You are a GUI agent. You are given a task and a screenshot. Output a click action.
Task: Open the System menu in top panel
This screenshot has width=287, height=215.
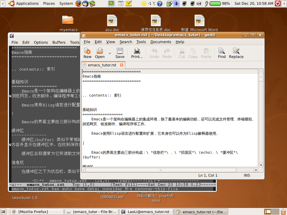(66, 3)
